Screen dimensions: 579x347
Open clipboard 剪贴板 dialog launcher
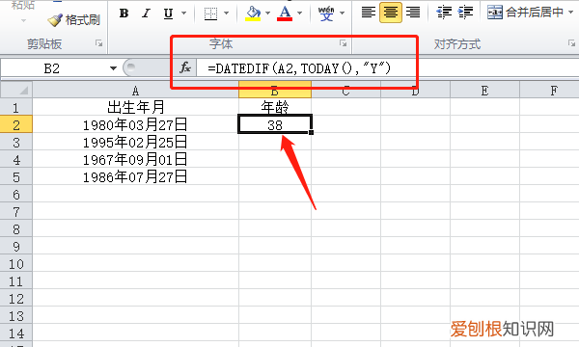click(x=99, y=43)
